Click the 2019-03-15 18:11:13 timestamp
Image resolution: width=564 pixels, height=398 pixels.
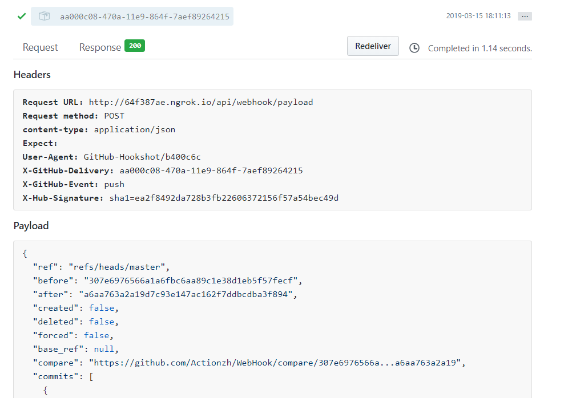coord(478,16)
